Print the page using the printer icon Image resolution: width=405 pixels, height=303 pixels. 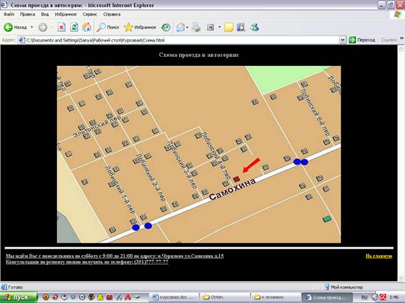pos(196,27)
